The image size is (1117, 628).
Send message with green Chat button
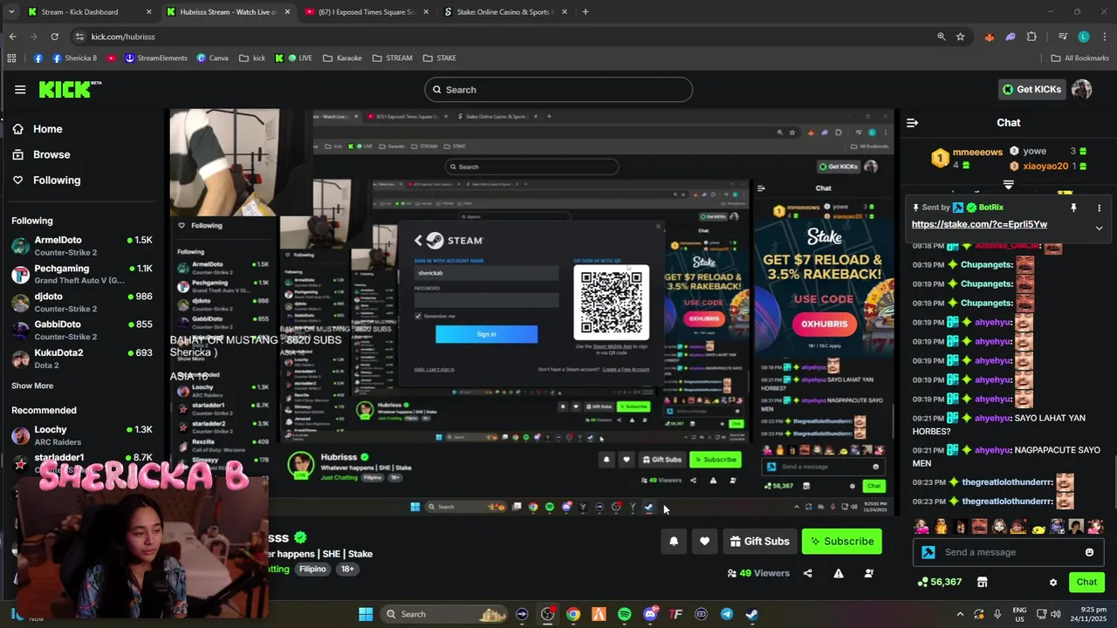tap(1086, 582)
